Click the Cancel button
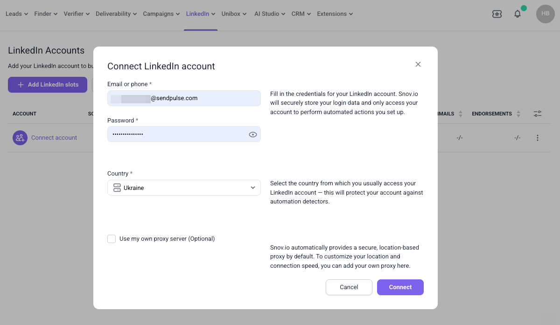Viewport: 560px width, 325px height. pos(349,287)
